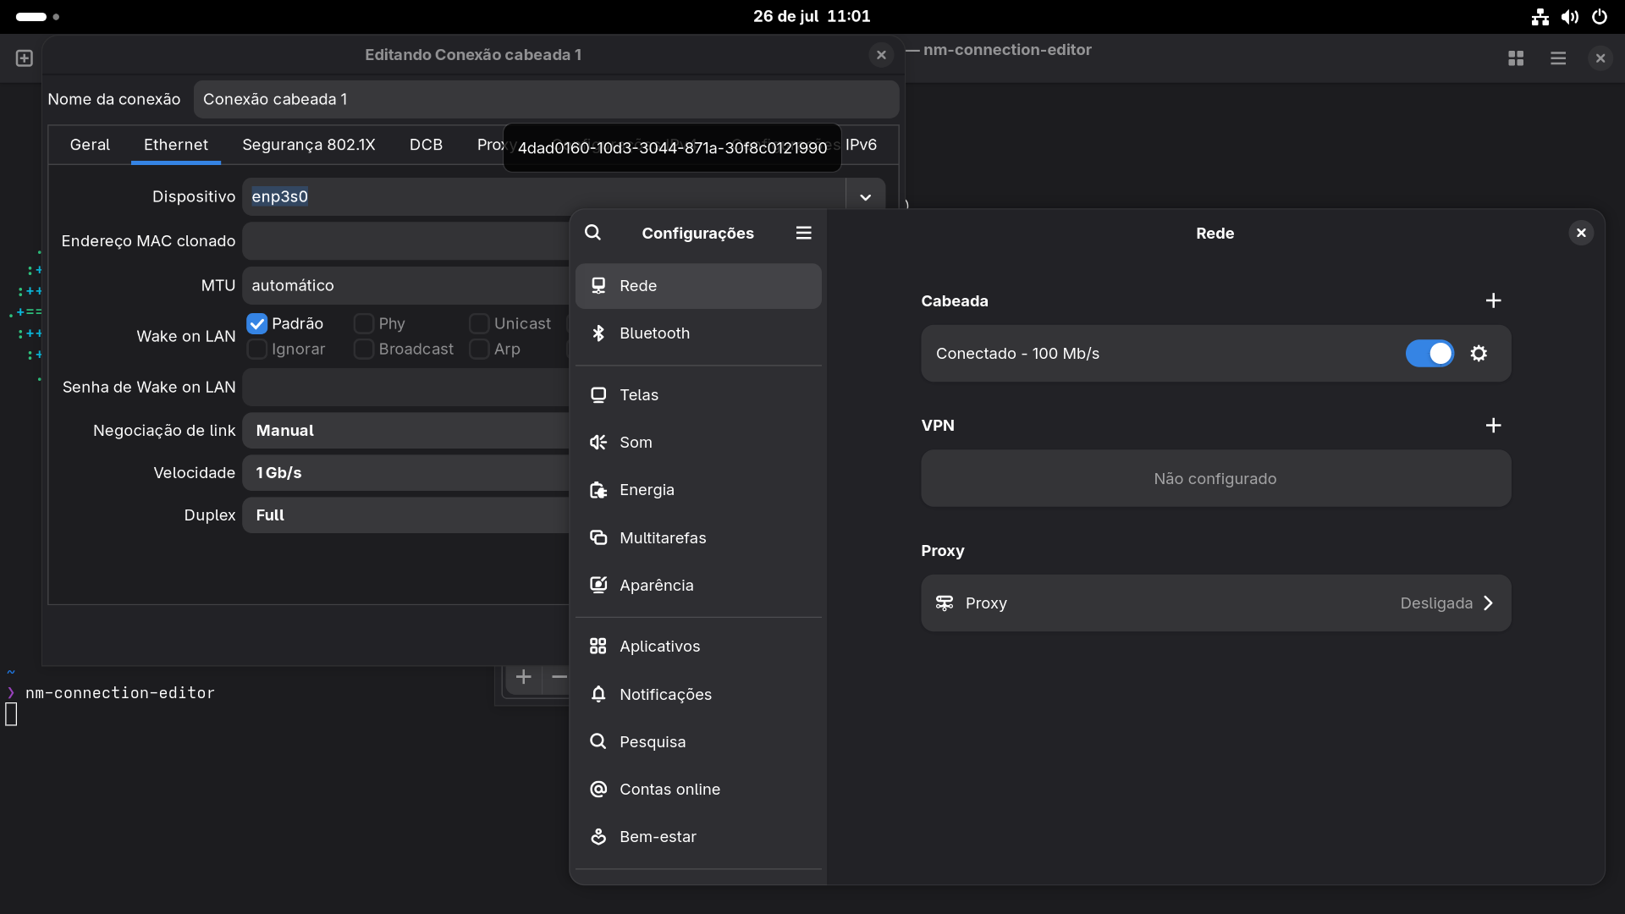
Task: Click the Endereço MAC clonado field
Action: pos(406,241)
